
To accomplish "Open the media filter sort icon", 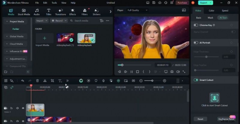I will pos(102,21).
